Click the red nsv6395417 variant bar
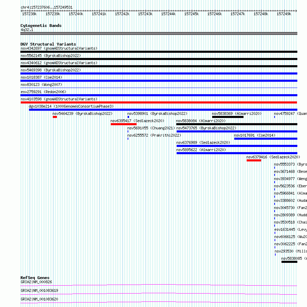 [x=123, y=124]
